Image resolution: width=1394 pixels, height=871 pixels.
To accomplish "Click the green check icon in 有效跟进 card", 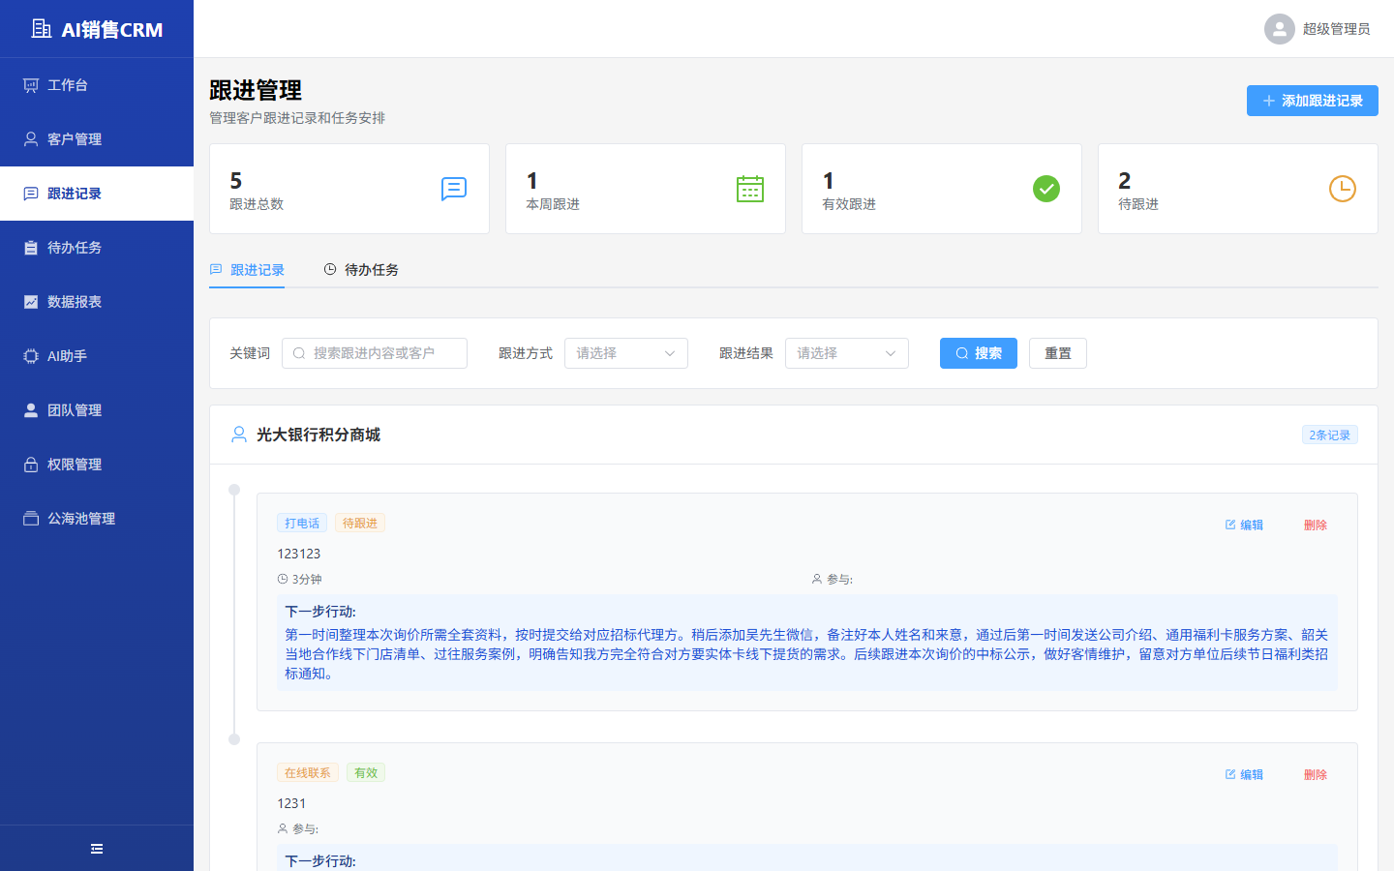I will [1046, 189].
